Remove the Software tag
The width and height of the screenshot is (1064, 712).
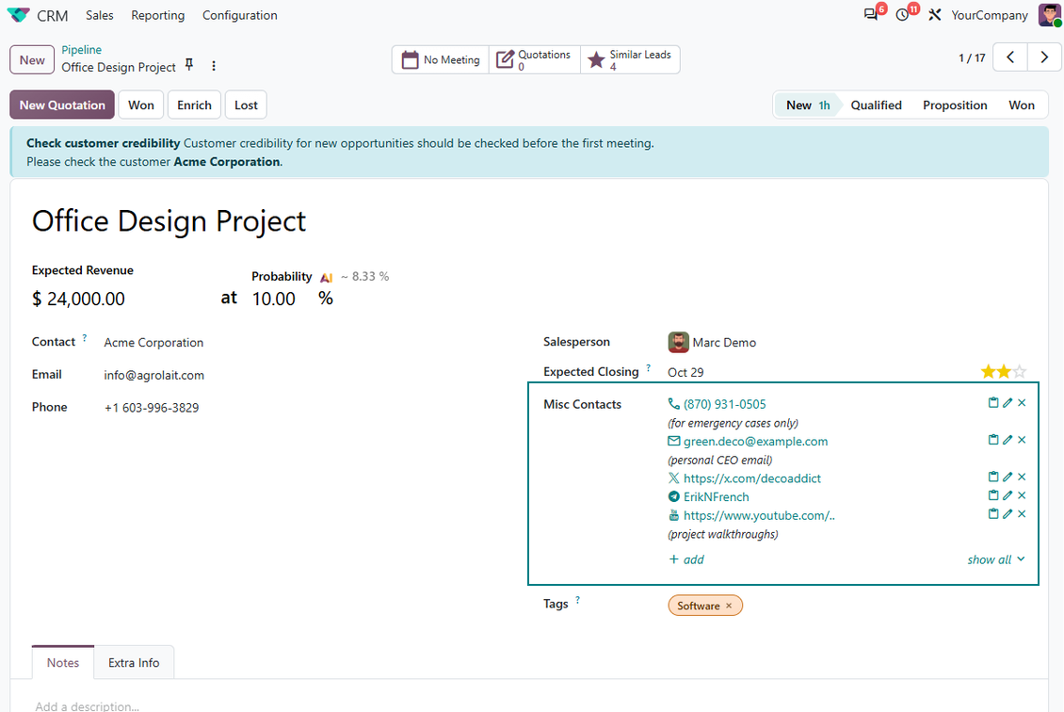(x=729, y=606)
